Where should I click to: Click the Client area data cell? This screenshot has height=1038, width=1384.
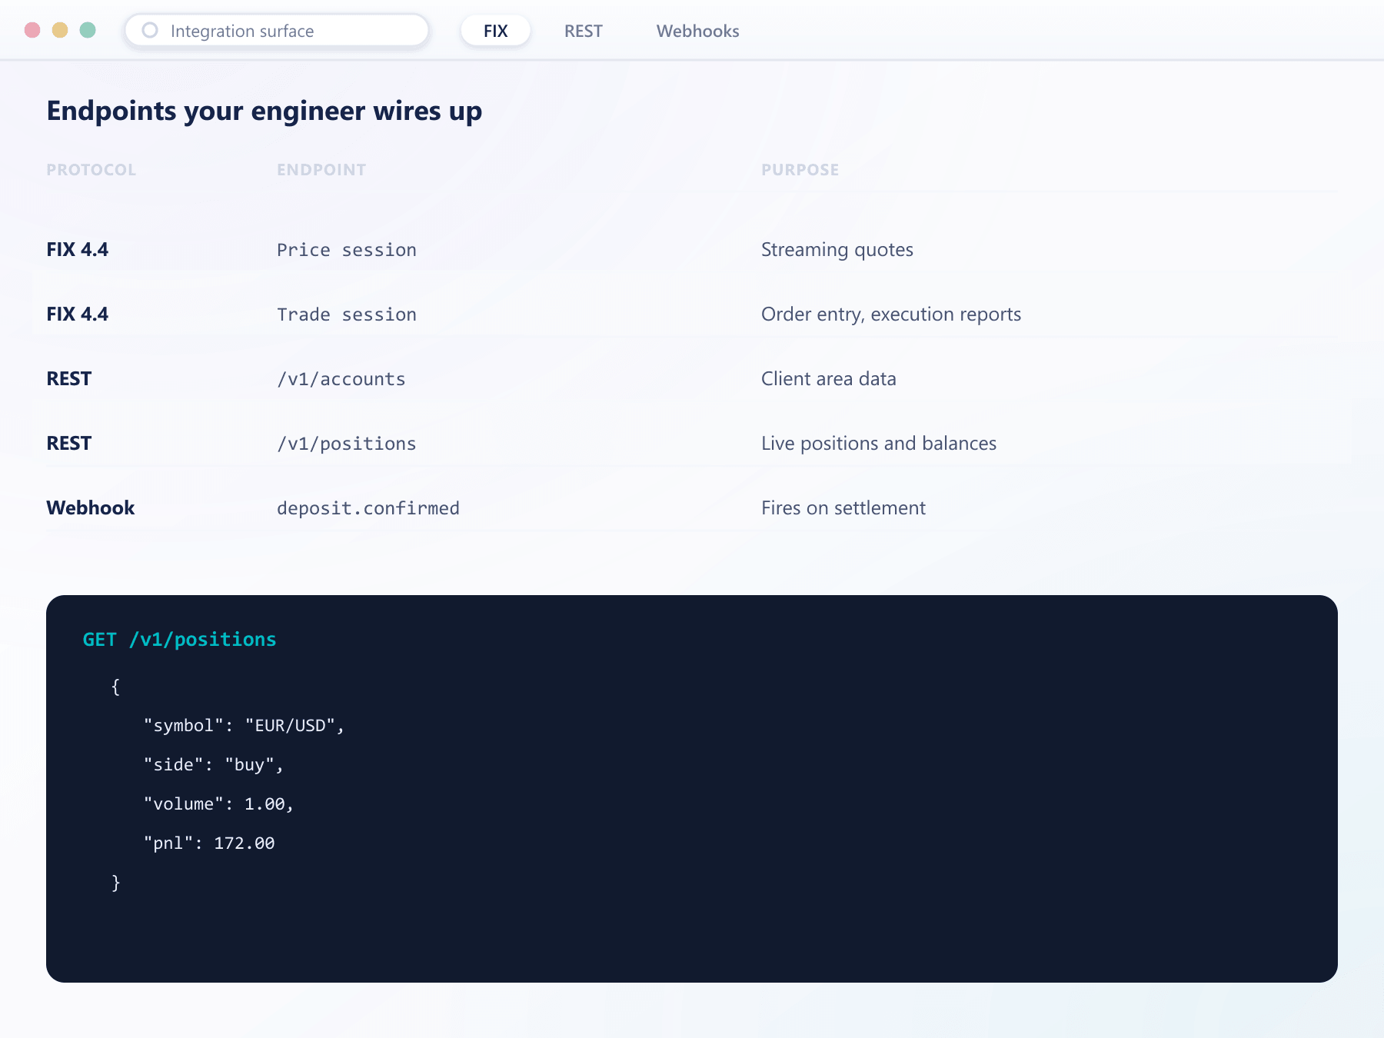(x=829, y=379)
